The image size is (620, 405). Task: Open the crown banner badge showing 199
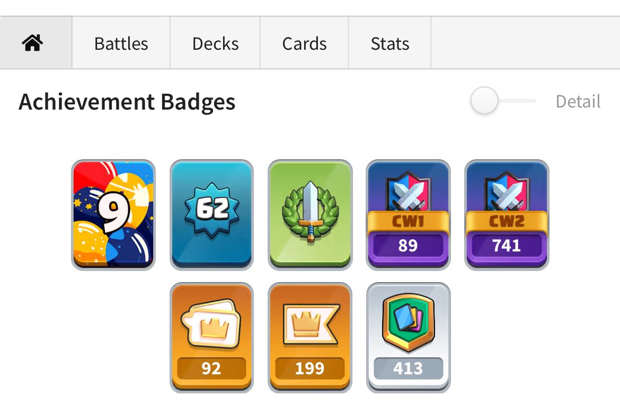(310, 337)
